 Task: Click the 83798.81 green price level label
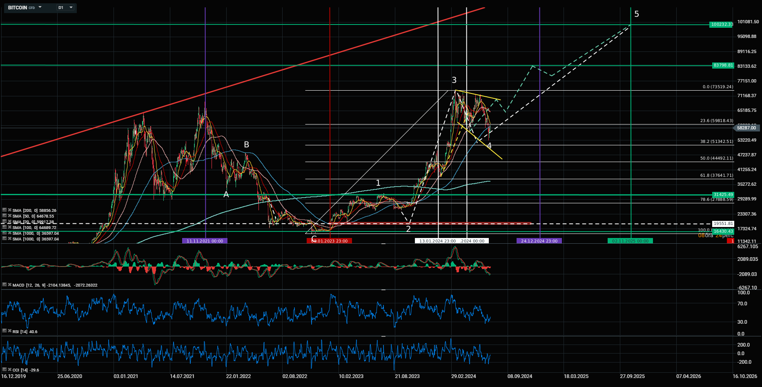(x=723, y=65)
